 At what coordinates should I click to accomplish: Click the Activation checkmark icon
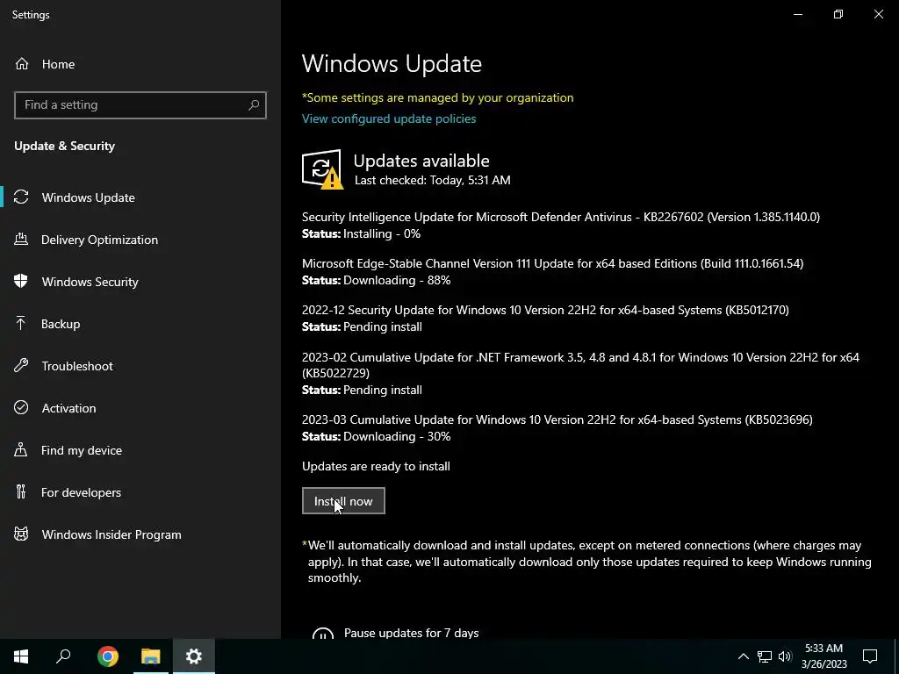point(21,407)
